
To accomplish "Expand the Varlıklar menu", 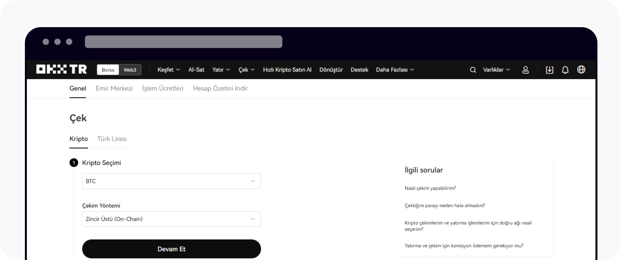I will pos(496,70).
